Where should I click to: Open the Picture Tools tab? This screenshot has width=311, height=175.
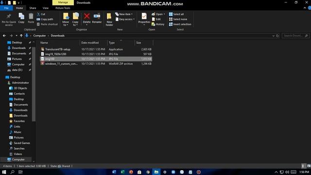(x=63, y=8)
